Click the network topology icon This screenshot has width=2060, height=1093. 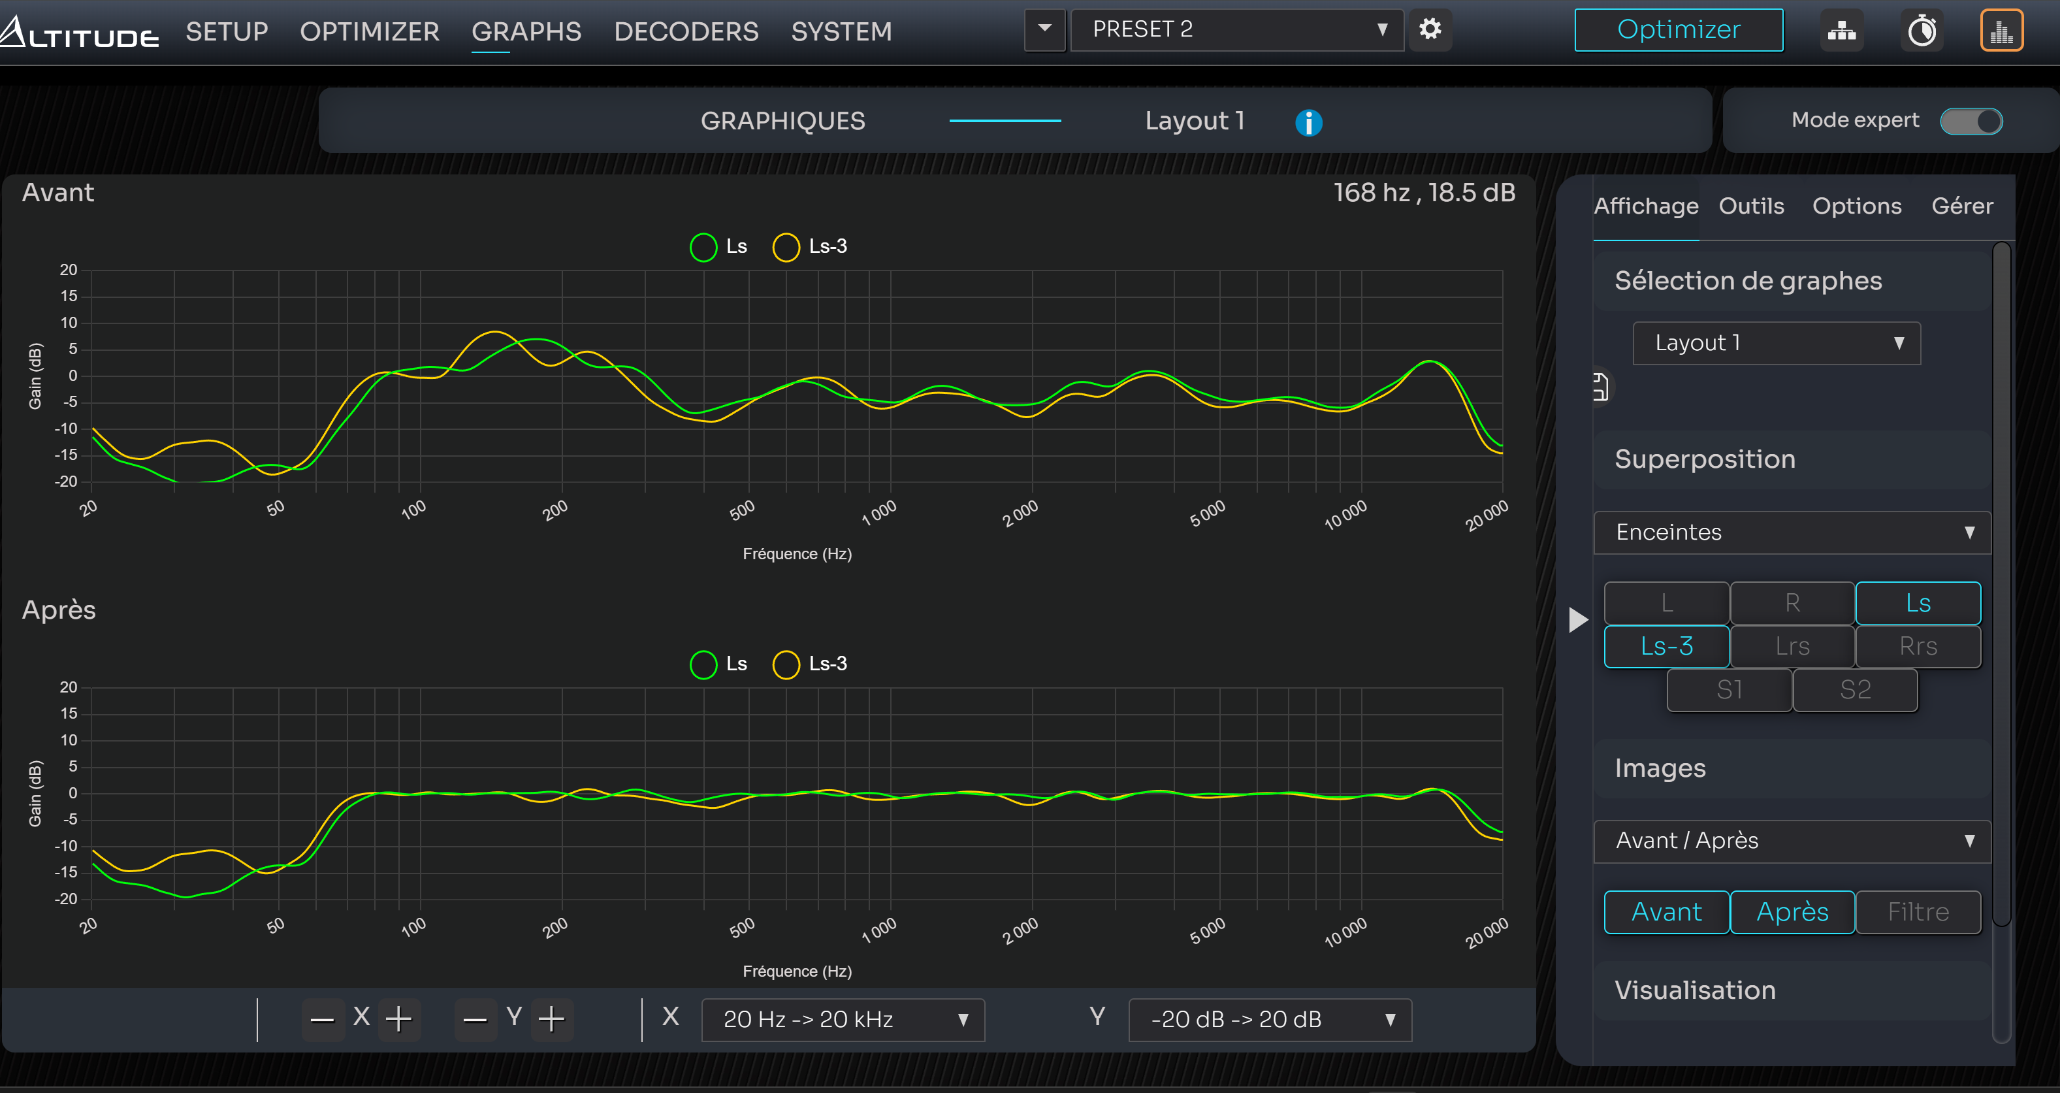1841,31
